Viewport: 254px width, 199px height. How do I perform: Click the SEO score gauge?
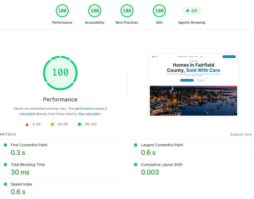159,11
